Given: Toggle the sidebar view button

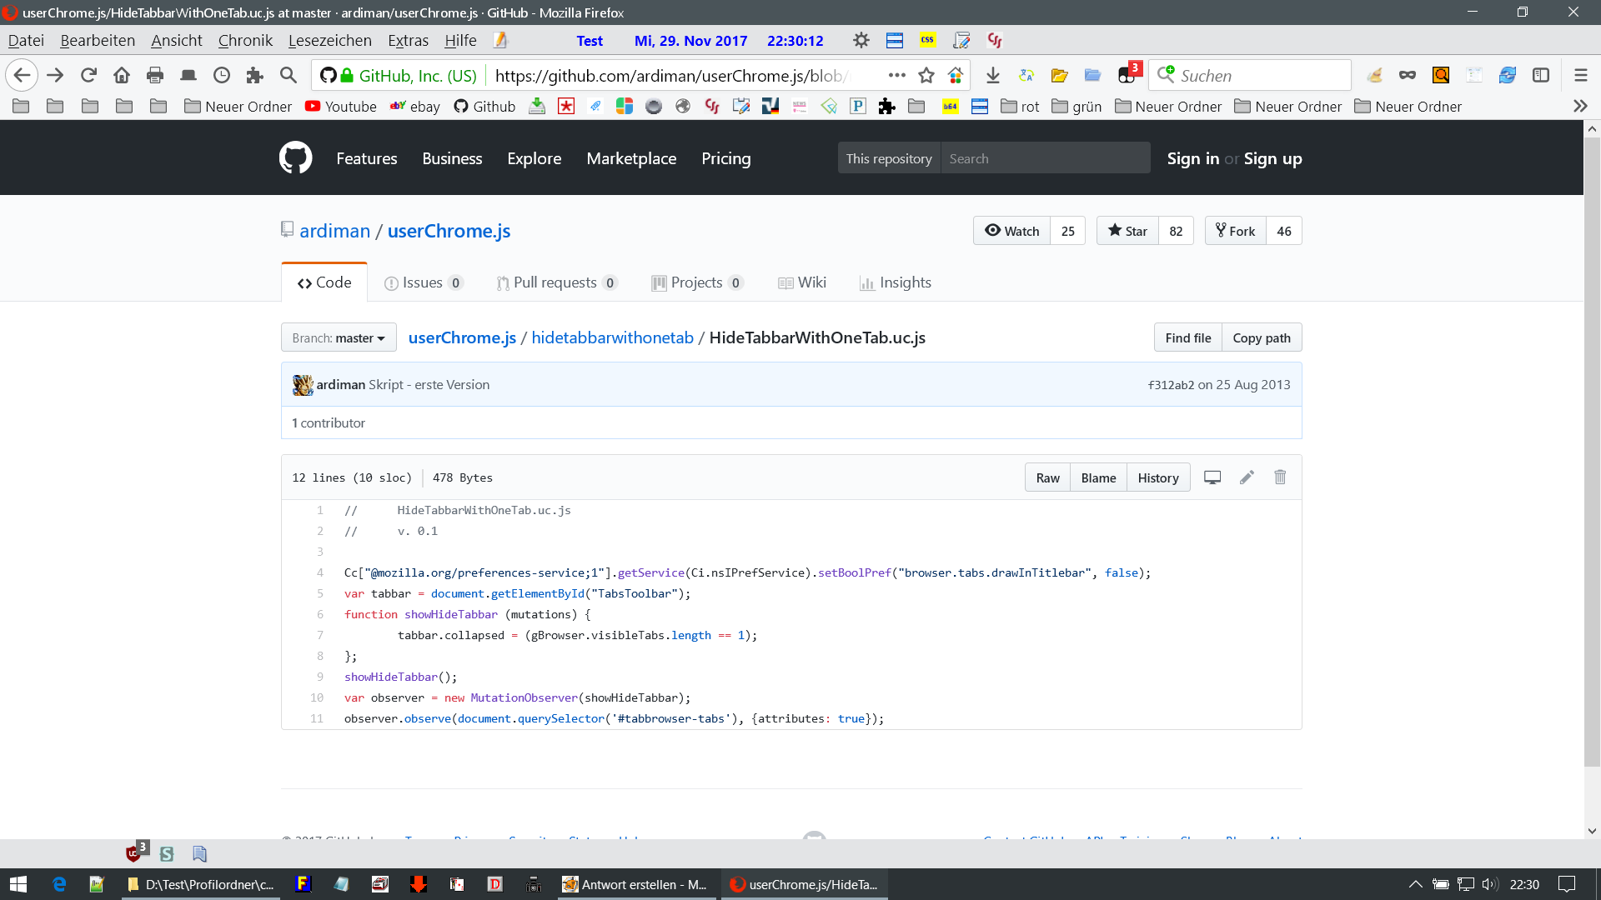Looking at the screenshot, I should coord(1541,76).
